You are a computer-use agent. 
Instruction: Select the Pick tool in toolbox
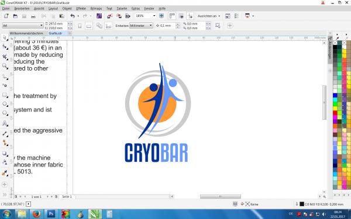pos(5,37)
